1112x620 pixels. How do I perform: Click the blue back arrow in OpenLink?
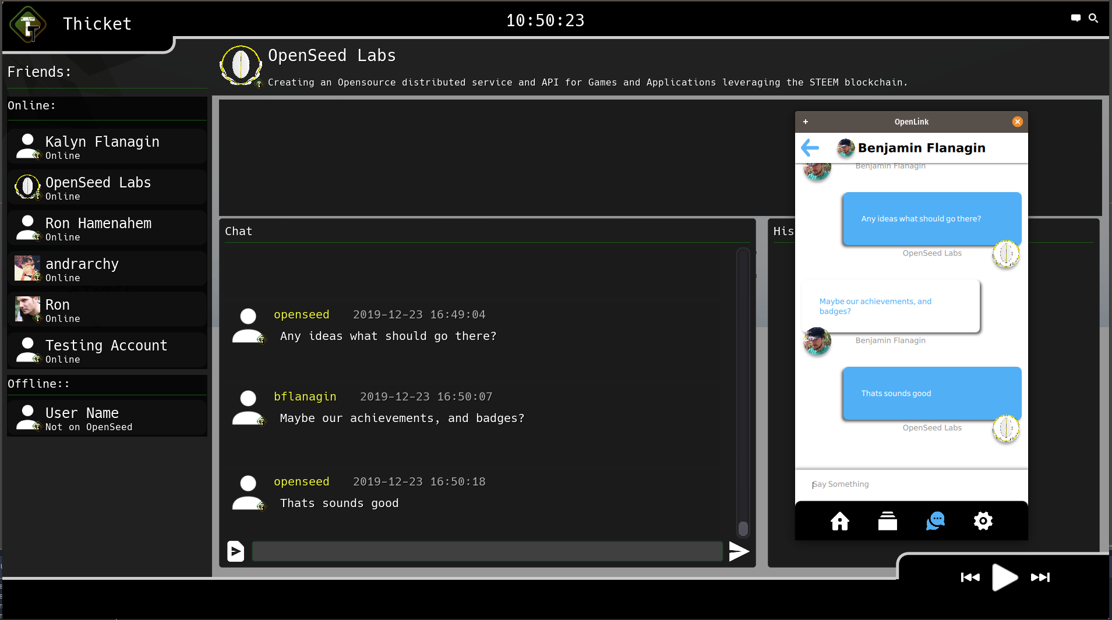click(810, 148)
